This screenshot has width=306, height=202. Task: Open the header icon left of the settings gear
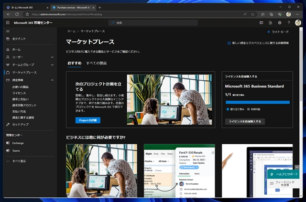point(271,22)
